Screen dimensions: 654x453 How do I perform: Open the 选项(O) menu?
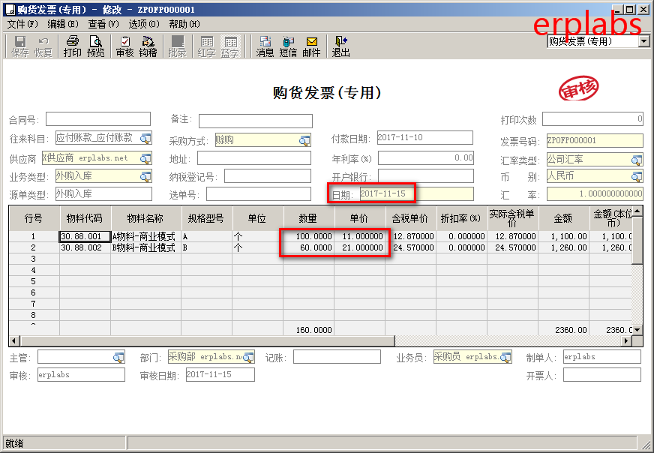(x=144, y=24)
